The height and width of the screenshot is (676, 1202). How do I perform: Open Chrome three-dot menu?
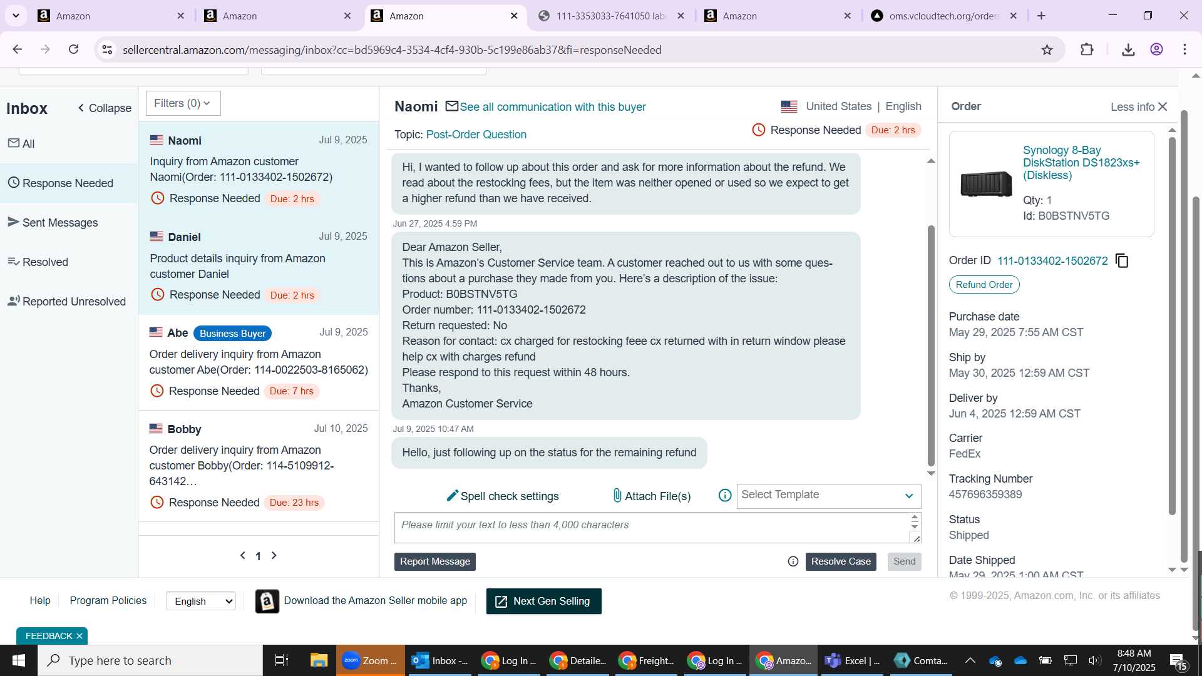point(1184,49)
